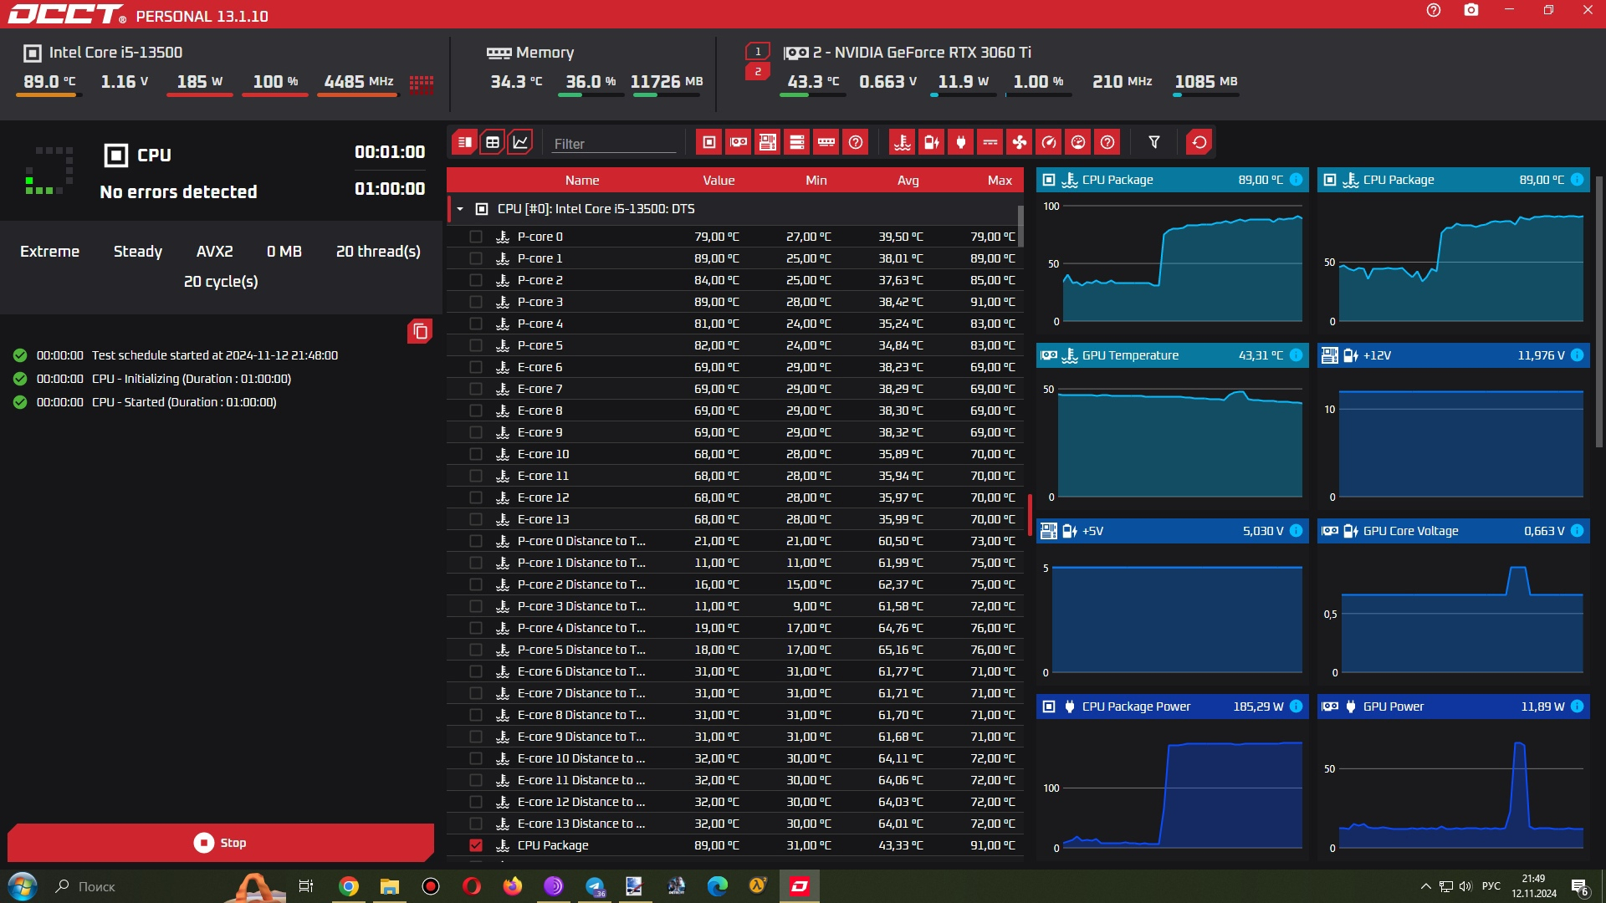Uncheck the CPU Package row checkbox

coord(476,845)
